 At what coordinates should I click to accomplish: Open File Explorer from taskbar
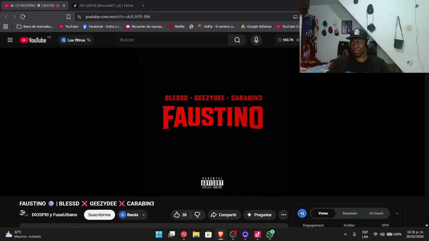[x=196, y=234]
